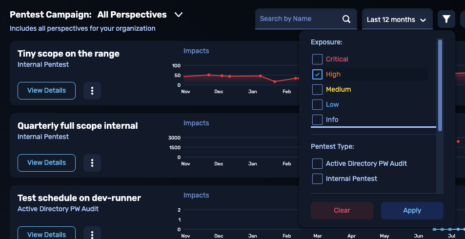The height and width of the screenshot is (239, 465).
Task: View Details for Tiny scope on the range
Action: [46, 91]
